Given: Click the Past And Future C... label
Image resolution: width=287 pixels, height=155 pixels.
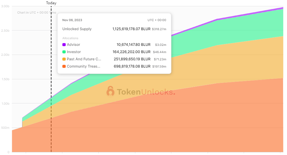Looking at the screenshot, I should pyautogui.click(x=84, y=59).
